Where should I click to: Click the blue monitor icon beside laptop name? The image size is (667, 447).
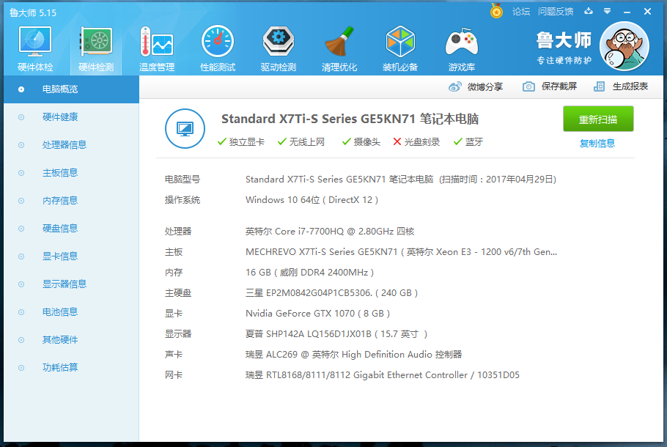pos(185,128)
